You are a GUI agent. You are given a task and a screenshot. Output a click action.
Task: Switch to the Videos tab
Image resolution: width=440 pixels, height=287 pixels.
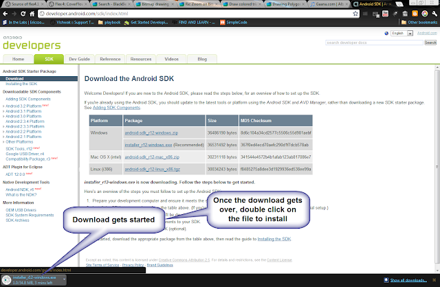coord(171,59)
